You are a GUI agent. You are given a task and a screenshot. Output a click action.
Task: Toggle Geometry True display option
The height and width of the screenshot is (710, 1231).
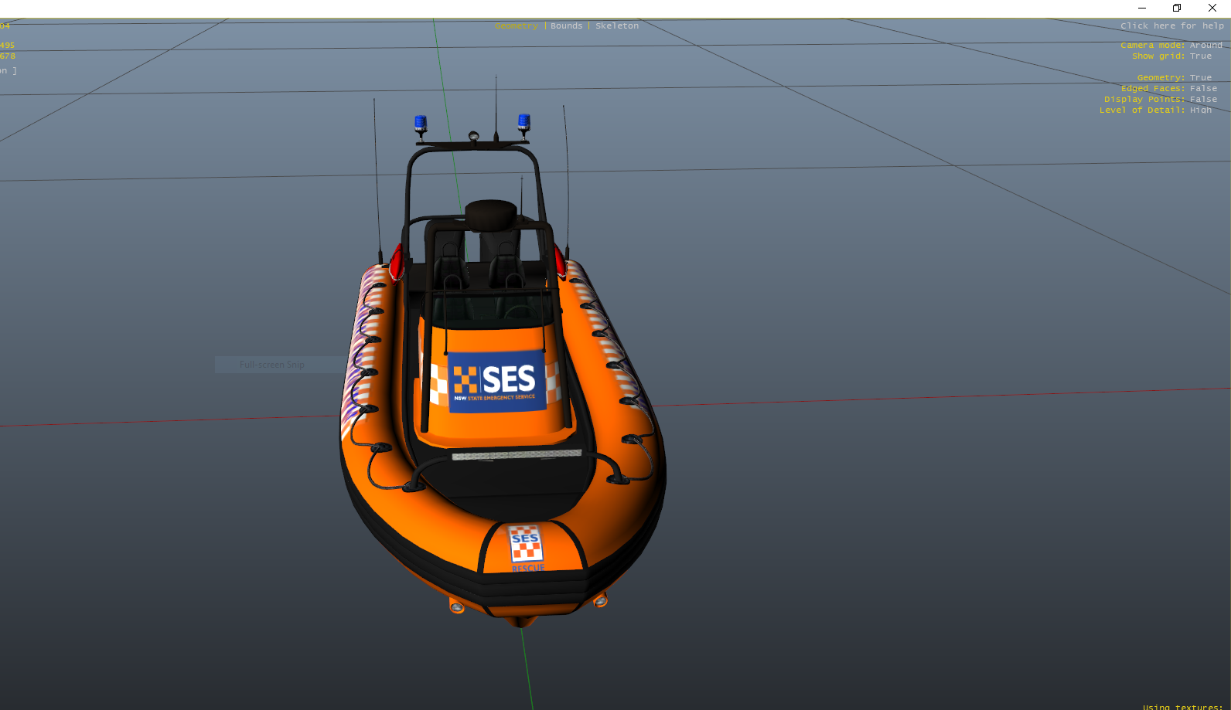tap(1174, 78)
